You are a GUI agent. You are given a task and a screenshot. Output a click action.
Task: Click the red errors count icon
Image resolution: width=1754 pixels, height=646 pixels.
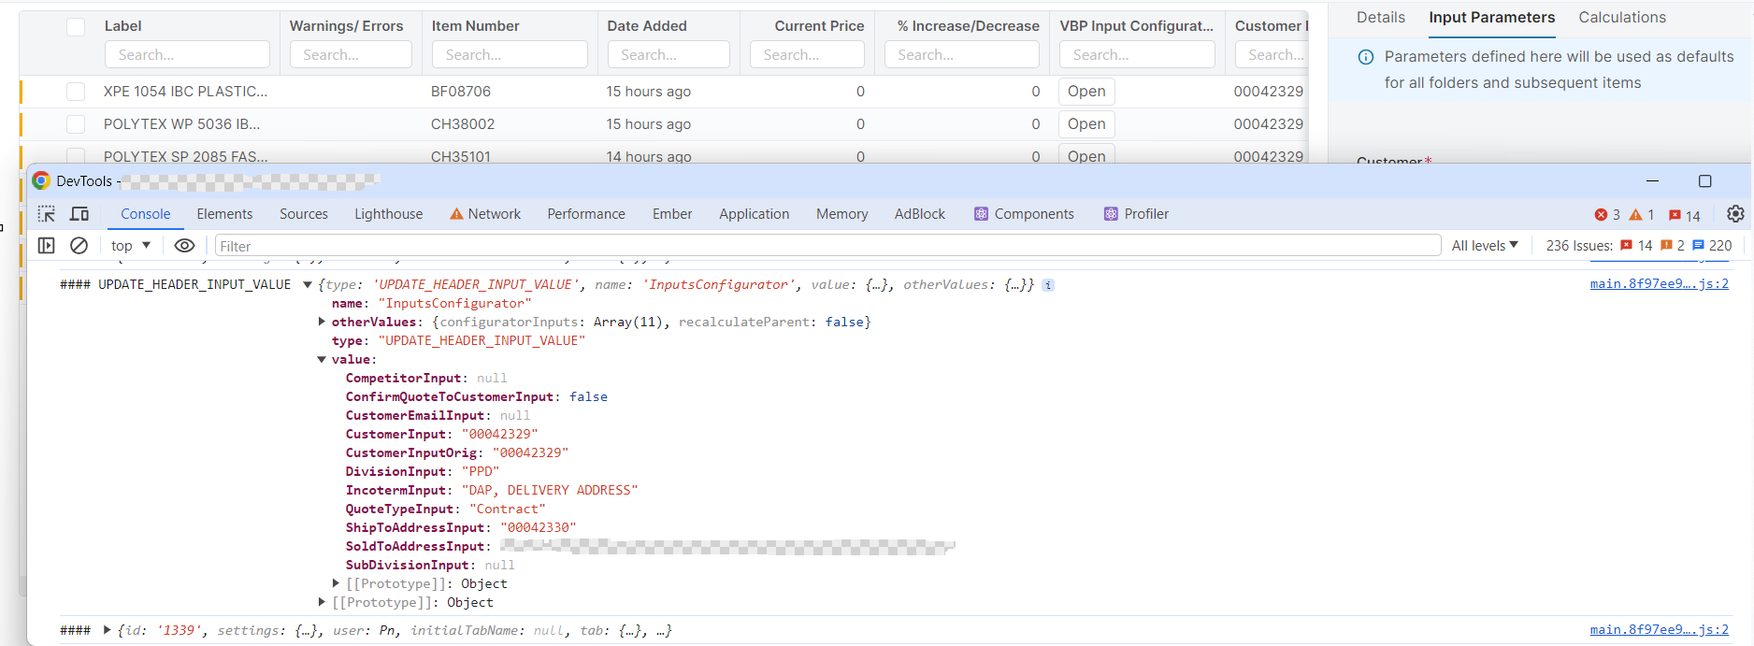tap(1606, 215)
